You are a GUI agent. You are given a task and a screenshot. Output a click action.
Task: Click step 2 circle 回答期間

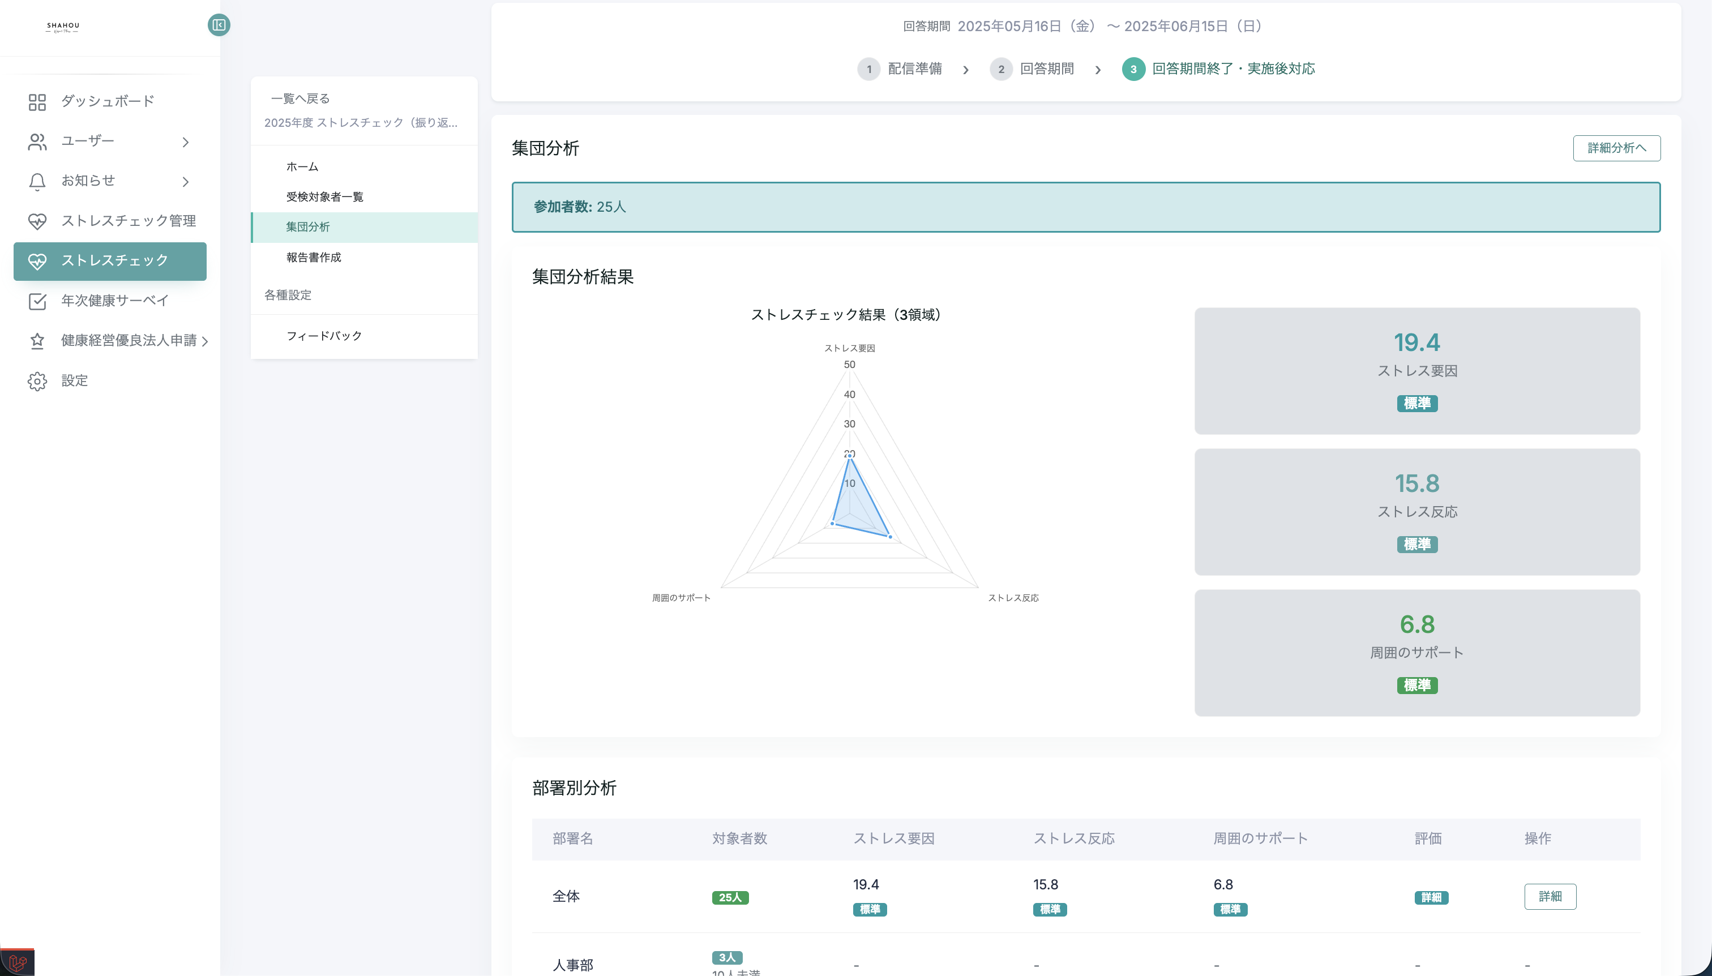click(x=1001, y=69)
